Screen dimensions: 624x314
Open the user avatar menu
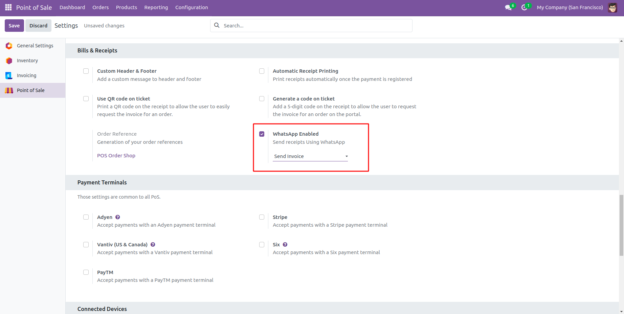click(x=612, y=7)
